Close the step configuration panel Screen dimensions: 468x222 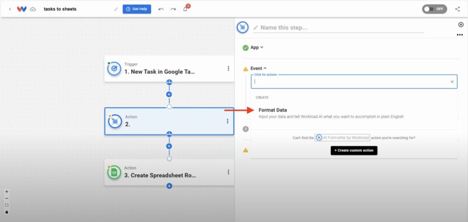pos(461,25)
